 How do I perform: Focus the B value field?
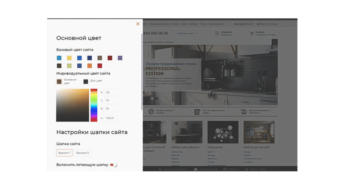[x=111, y=108]
